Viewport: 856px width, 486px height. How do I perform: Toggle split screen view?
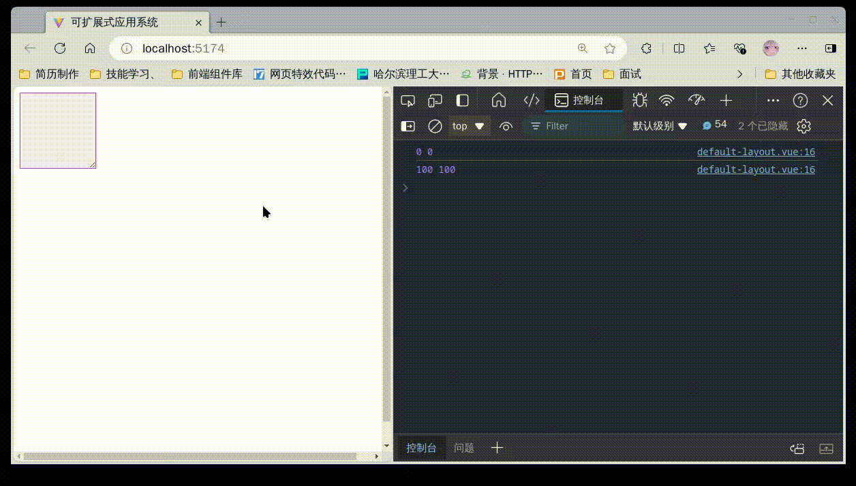pos(679,48)
